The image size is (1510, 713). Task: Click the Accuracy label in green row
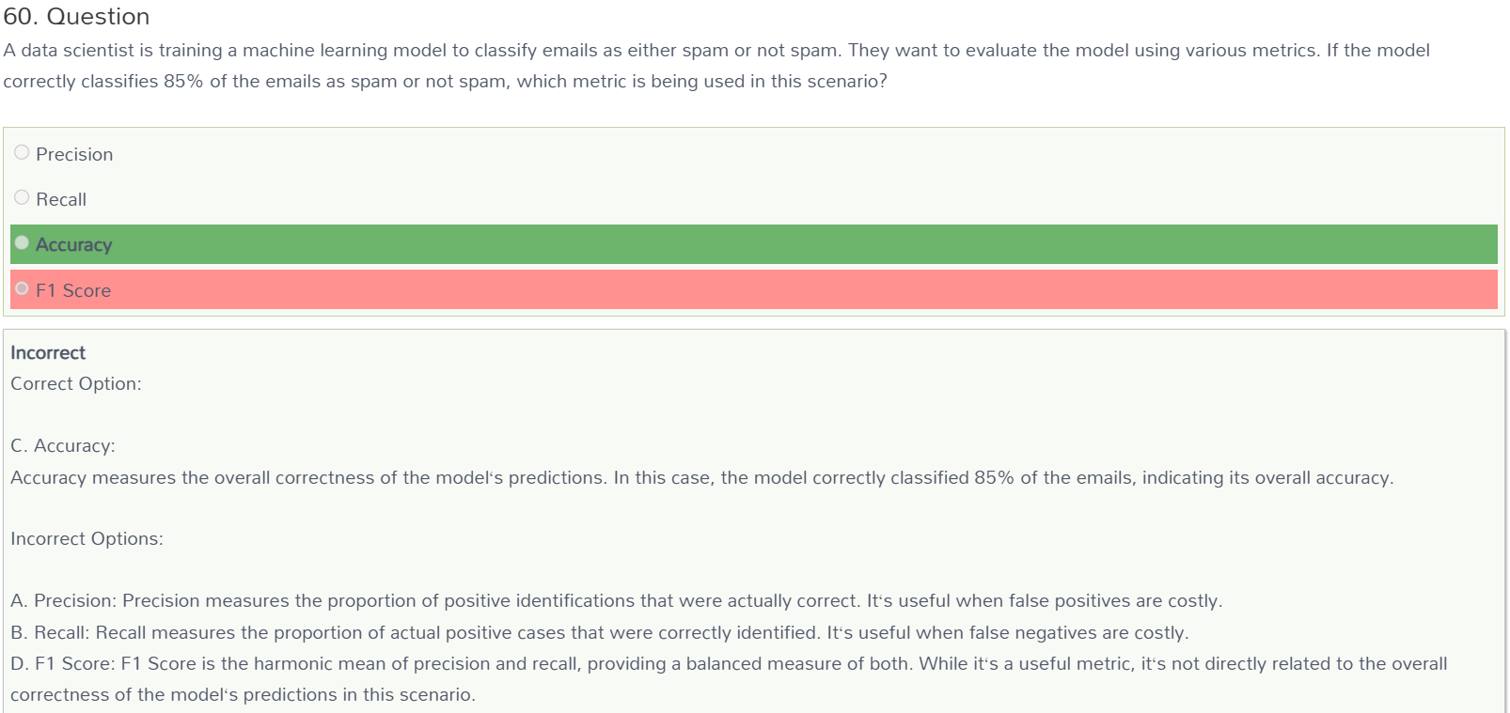pos(74,245)
